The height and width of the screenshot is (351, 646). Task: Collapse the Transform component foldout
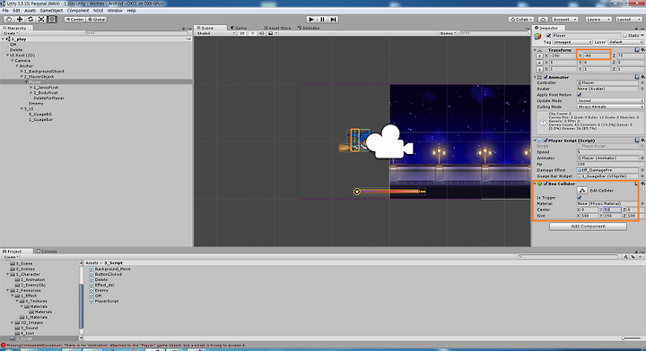pyautogui.click(x=535, y=50)
